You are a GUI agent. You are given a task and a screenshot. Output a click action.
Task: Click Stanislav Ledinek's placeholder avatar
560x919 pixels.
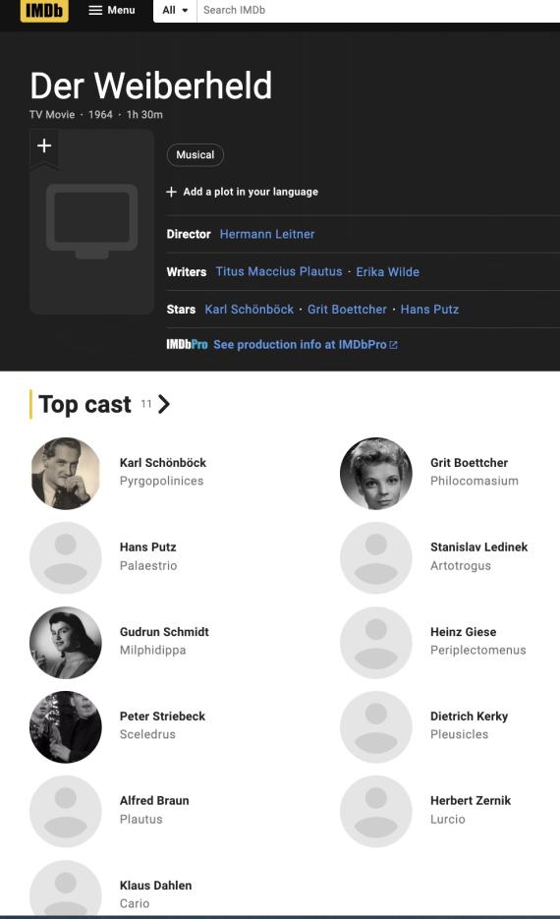point(376,558)
